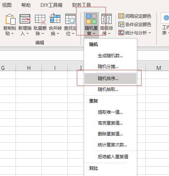
Task: Choose 生成随机数... from the menu
Action: pyautogui.click(x=110, y=56)
